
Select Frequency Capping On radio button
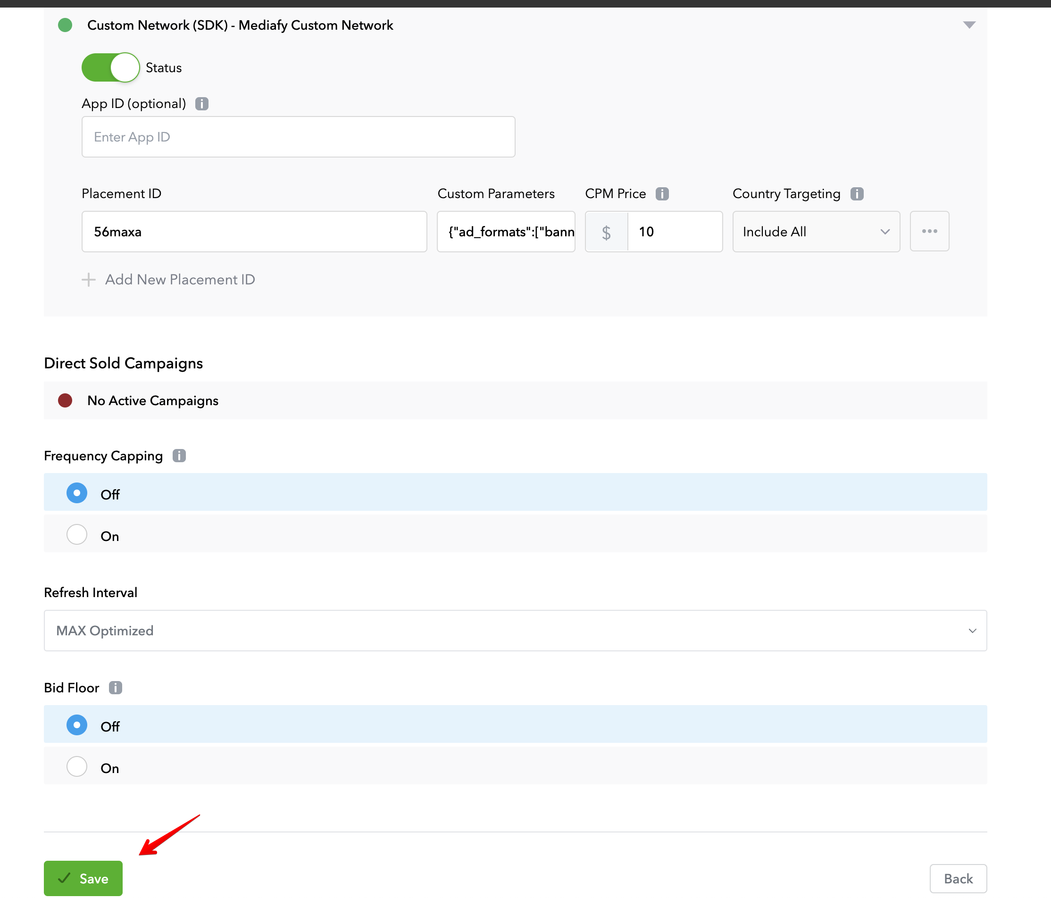click(77, 535)
